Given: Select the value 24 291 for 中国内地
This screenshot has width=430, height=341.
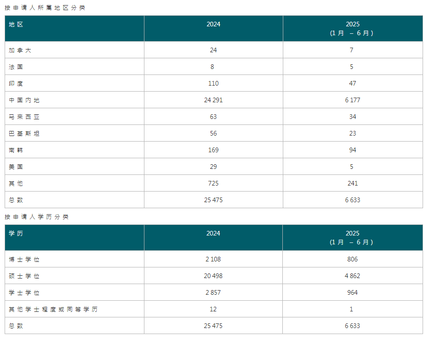Looking at the screenshot, I should 213,100.
